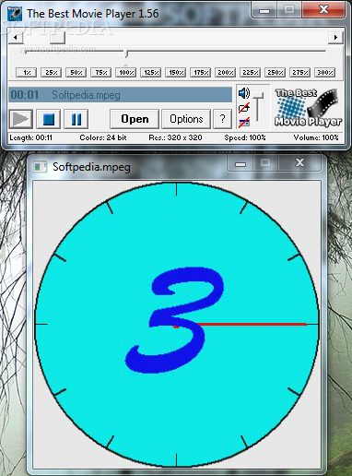The height and width of the screenshot is (476, 352).
Task: Close The Best Movie Player window
Action: 323,11
